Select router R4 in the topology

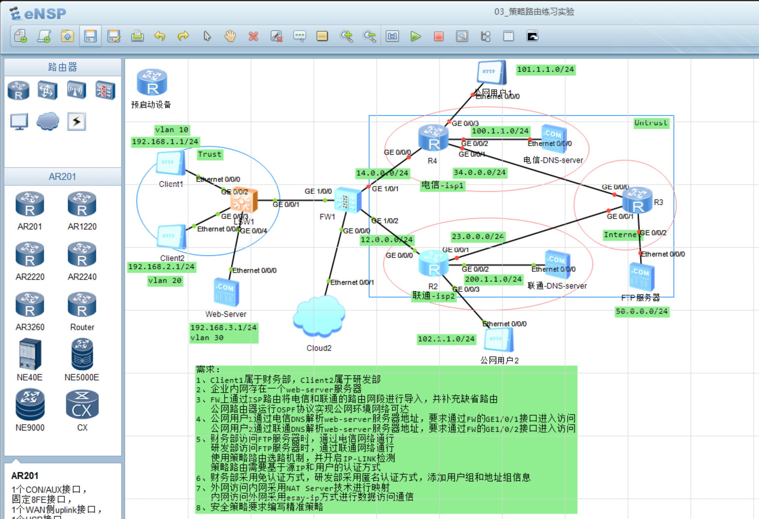pos(433,138)
